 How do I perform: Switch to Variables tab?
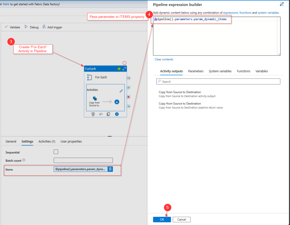pos(262,71)
